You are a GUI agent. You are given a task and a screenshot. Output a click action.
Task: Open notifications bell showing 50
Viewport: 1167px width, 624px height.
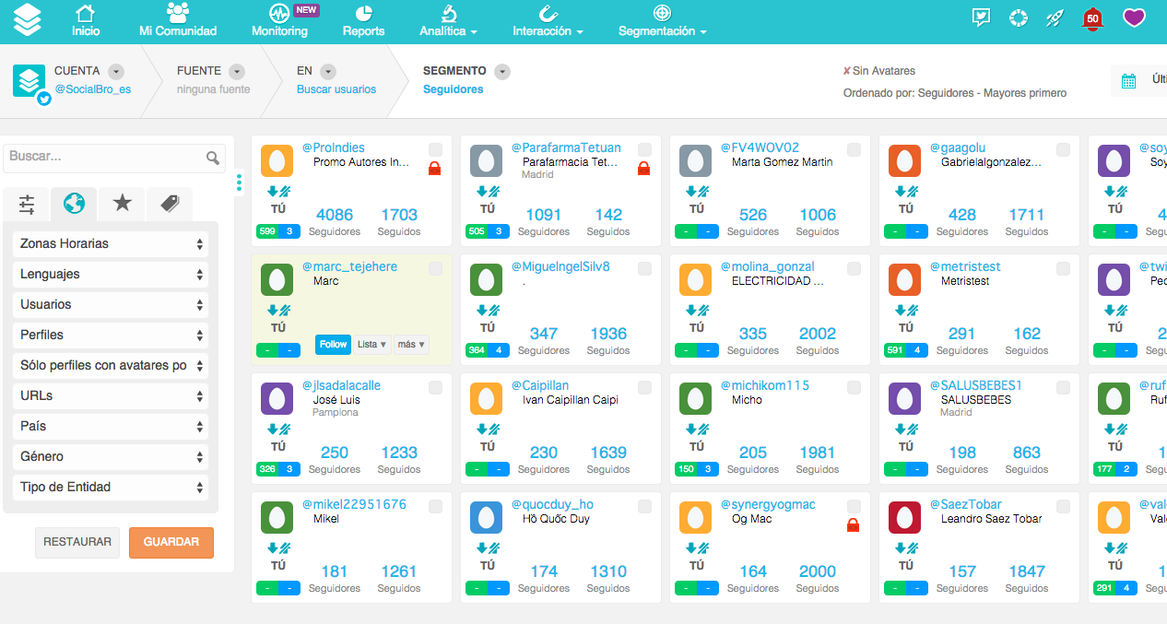1093,18
